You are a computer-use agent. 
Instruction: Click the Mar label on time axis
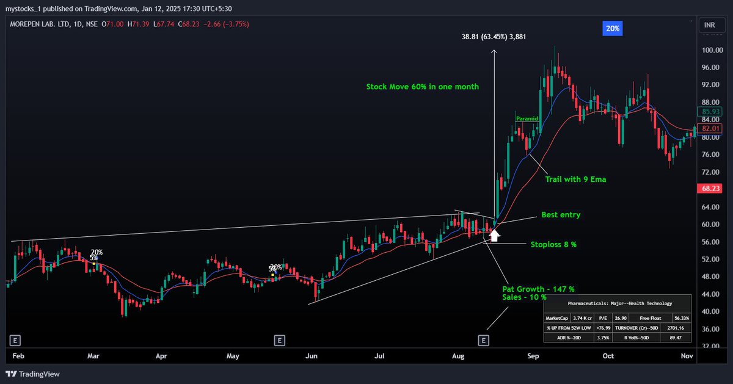click(93, 355)
